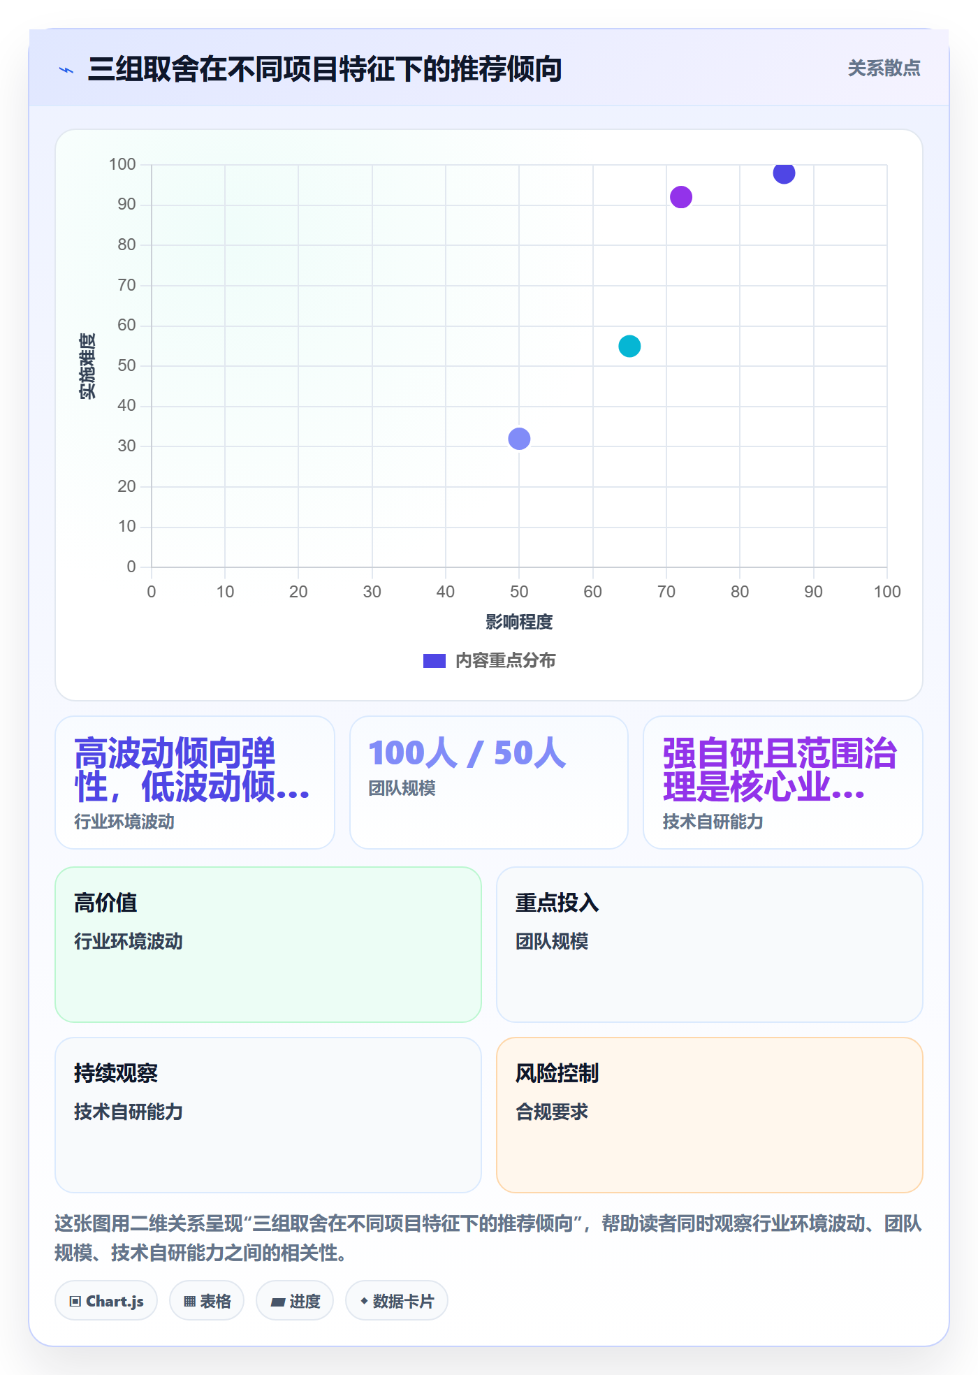
Task: Open the 100人 / 50人 团队规模 card
Action: (x=489, y=783)
